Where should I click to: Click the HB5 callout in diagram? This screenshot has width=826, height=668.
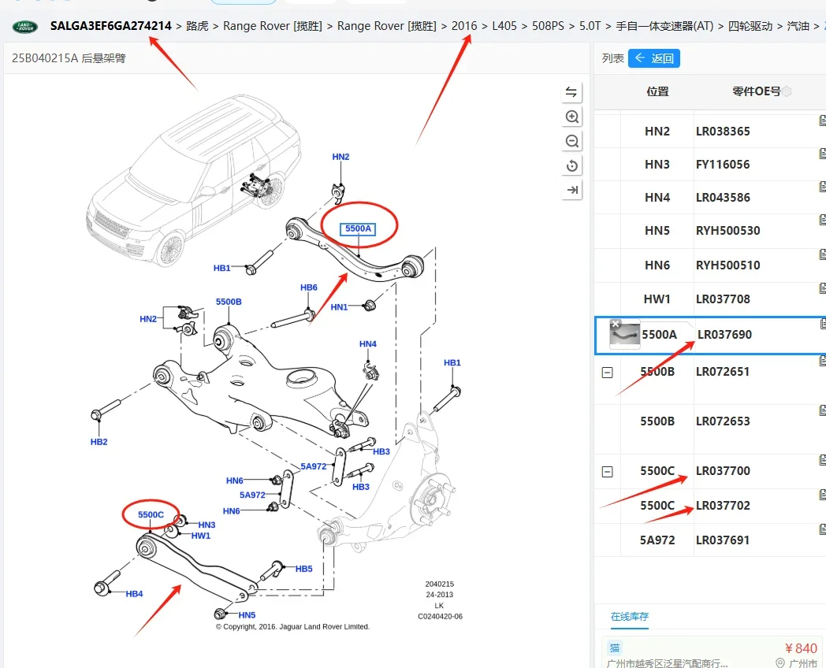click(304, 569)
